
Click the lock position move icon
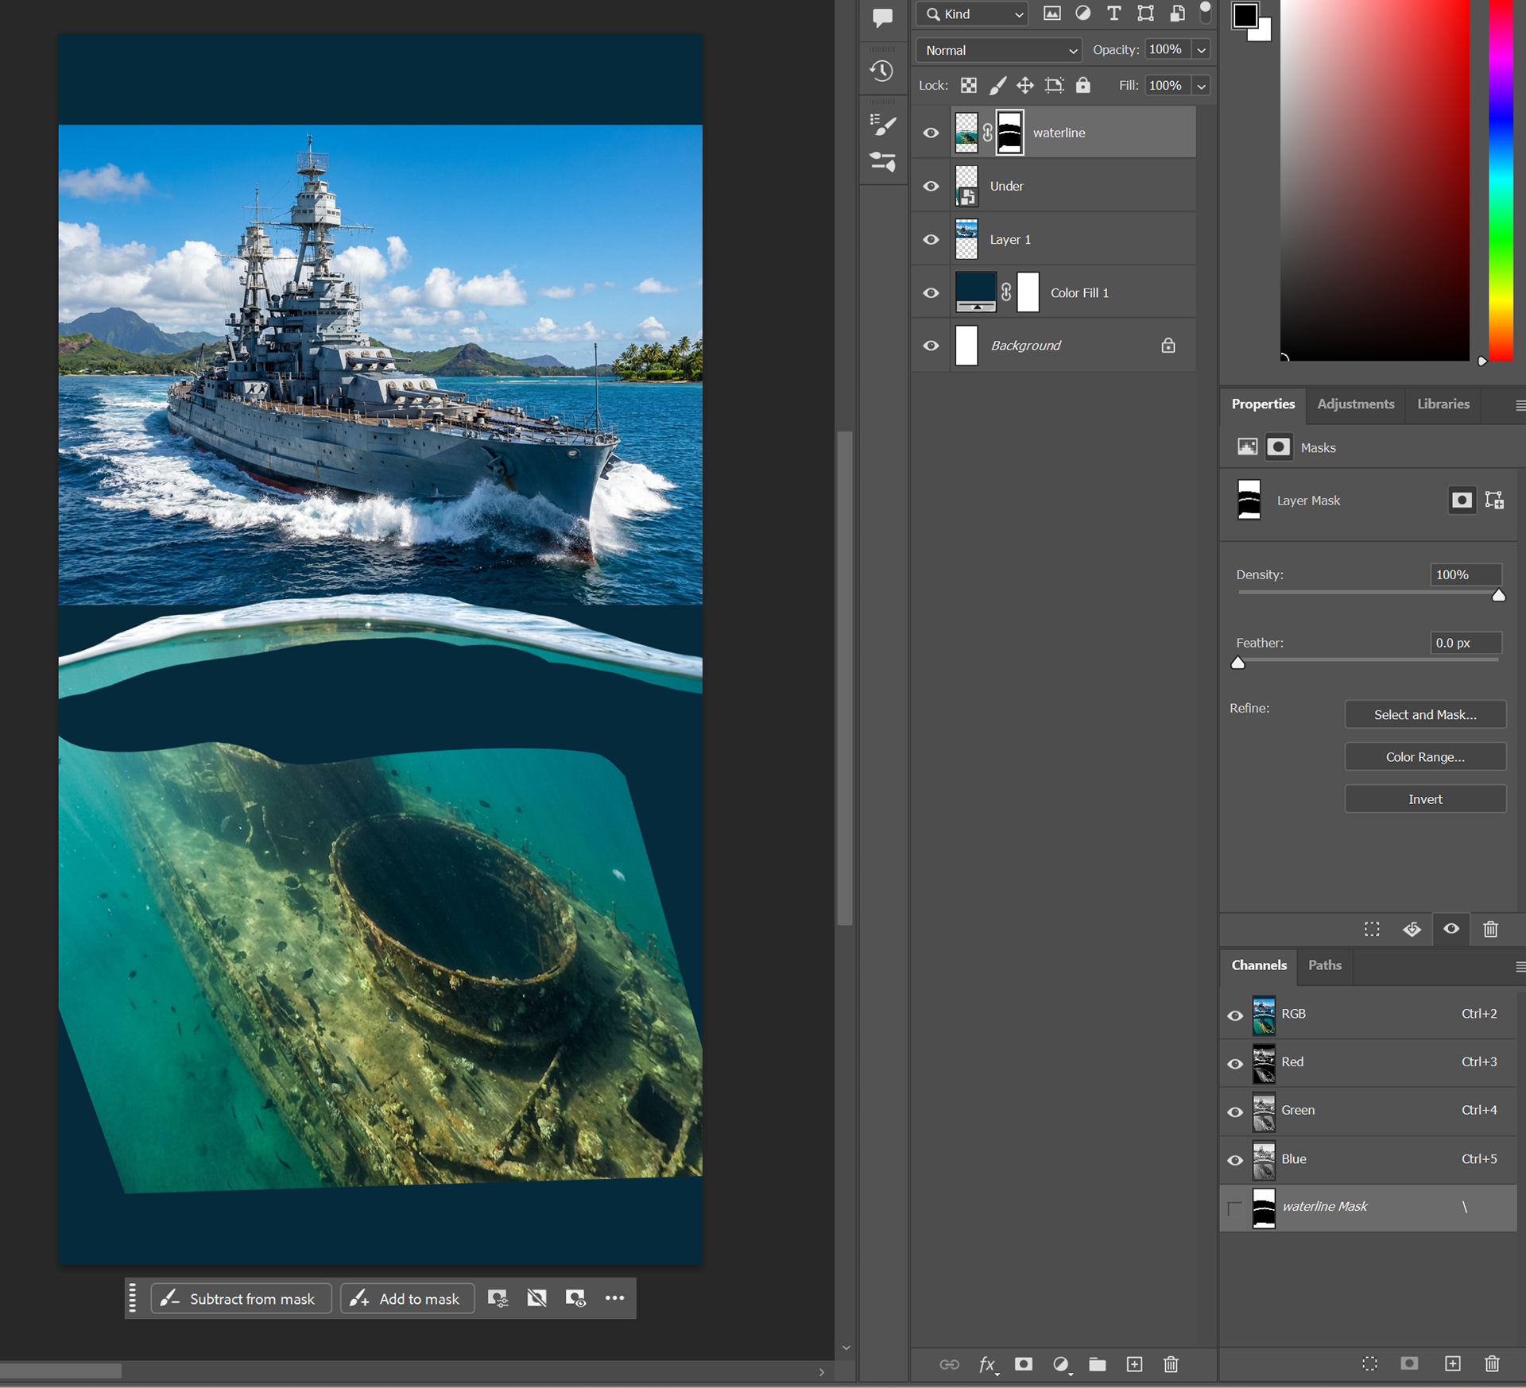point(1025,85)
